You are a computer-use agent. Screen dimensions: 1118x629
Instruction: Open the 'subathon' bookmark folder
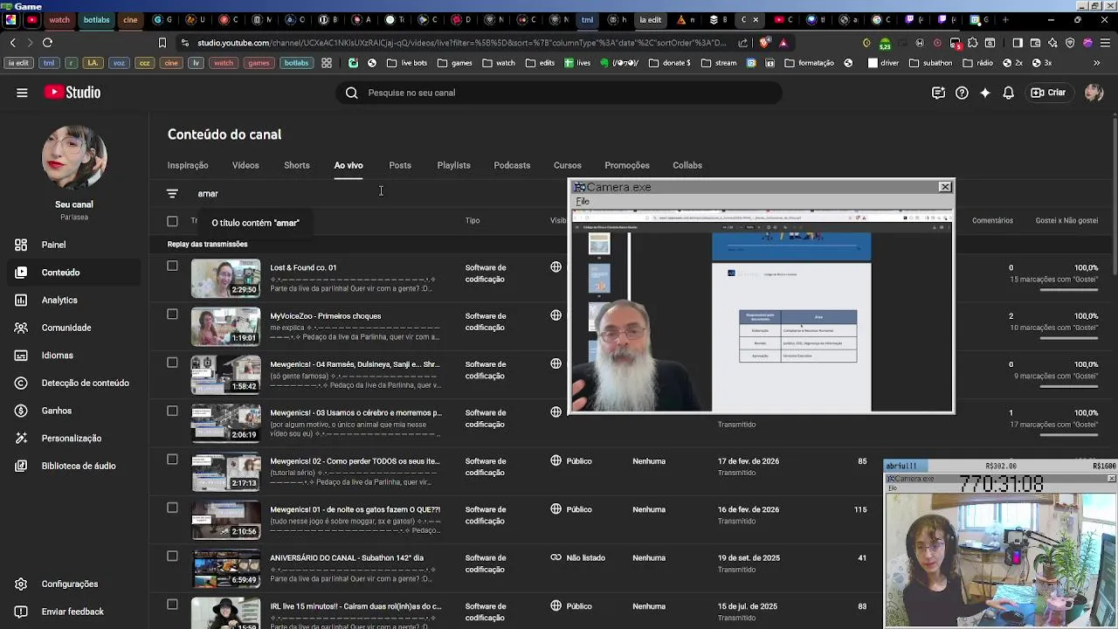click(x=930, y=63)
